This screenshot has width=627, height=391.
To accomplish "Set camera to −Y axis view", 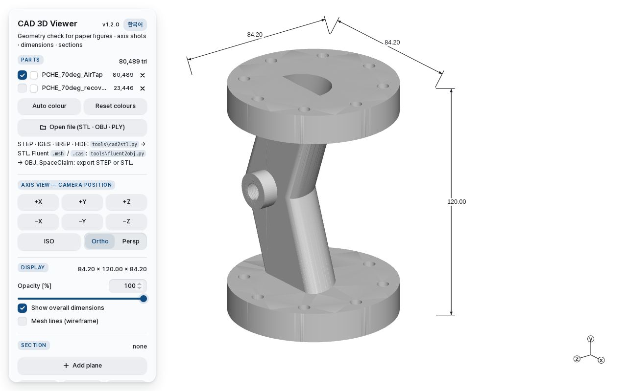I will pos(82,221).
